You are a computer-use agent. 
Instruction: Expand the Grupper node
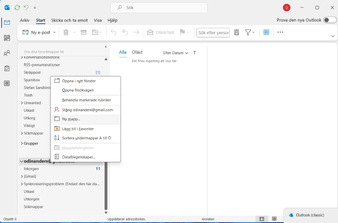click(22, 143)
